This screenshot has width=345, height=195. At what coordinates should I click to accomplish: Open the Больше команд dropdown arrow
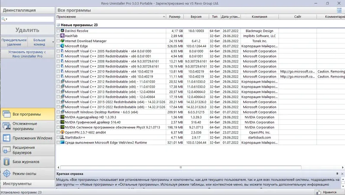point(53,42)
